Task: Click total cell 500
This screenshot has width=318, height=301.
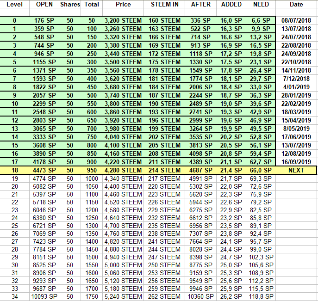Action: (92, 95)
